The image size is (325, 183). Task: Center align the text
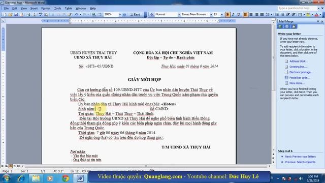pyautogui.click(x=251, y=15)
